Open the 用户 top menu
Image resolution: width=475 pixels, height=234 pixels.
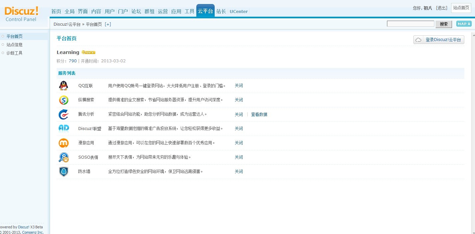coord(110,11)
